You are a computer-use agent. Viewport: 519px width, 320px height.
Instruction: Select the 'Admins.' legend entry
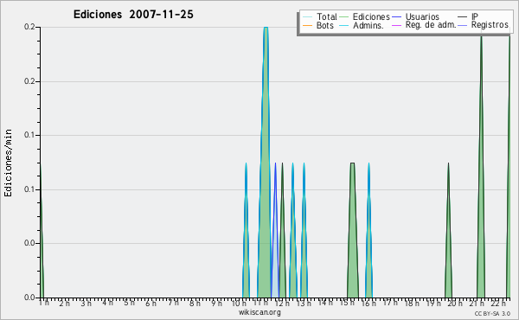[362, 25]
